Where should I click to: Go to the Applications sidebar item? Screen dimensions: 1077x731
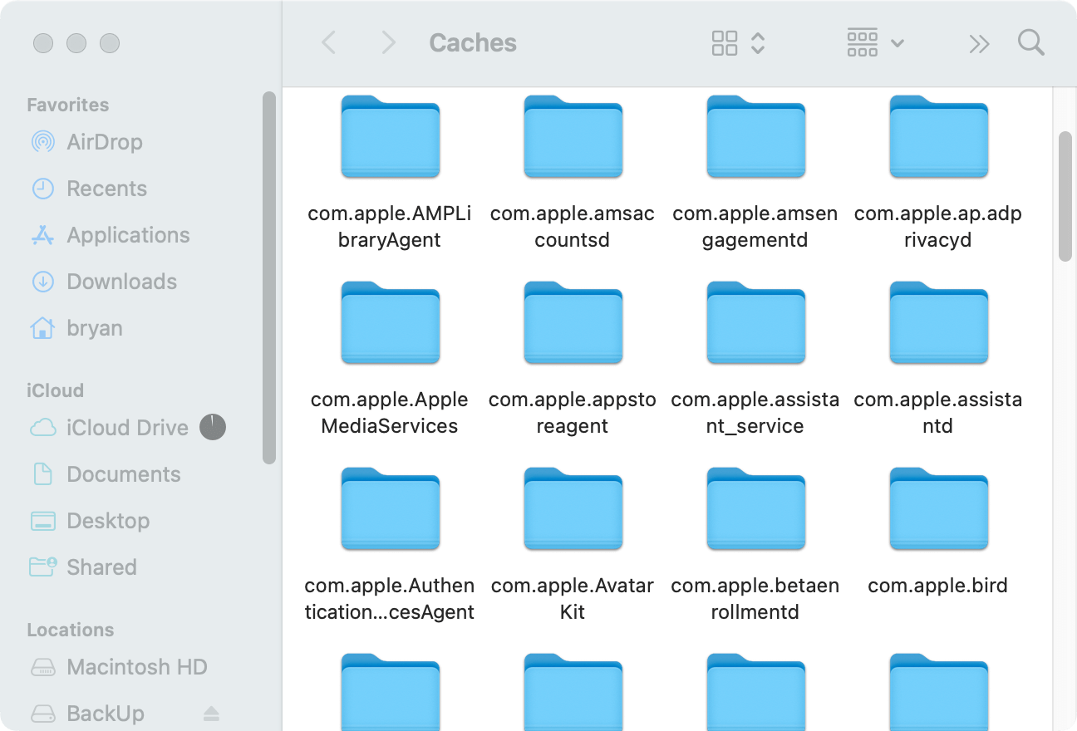tap(128, 235)
